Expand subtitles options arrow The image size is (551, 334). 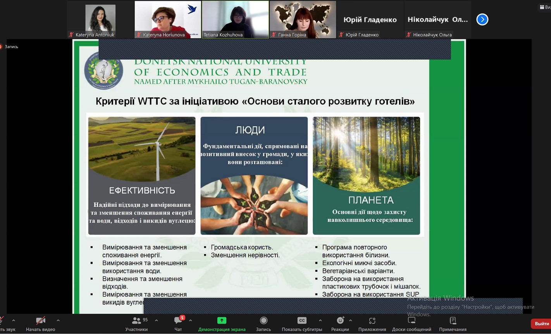[320, 320]
